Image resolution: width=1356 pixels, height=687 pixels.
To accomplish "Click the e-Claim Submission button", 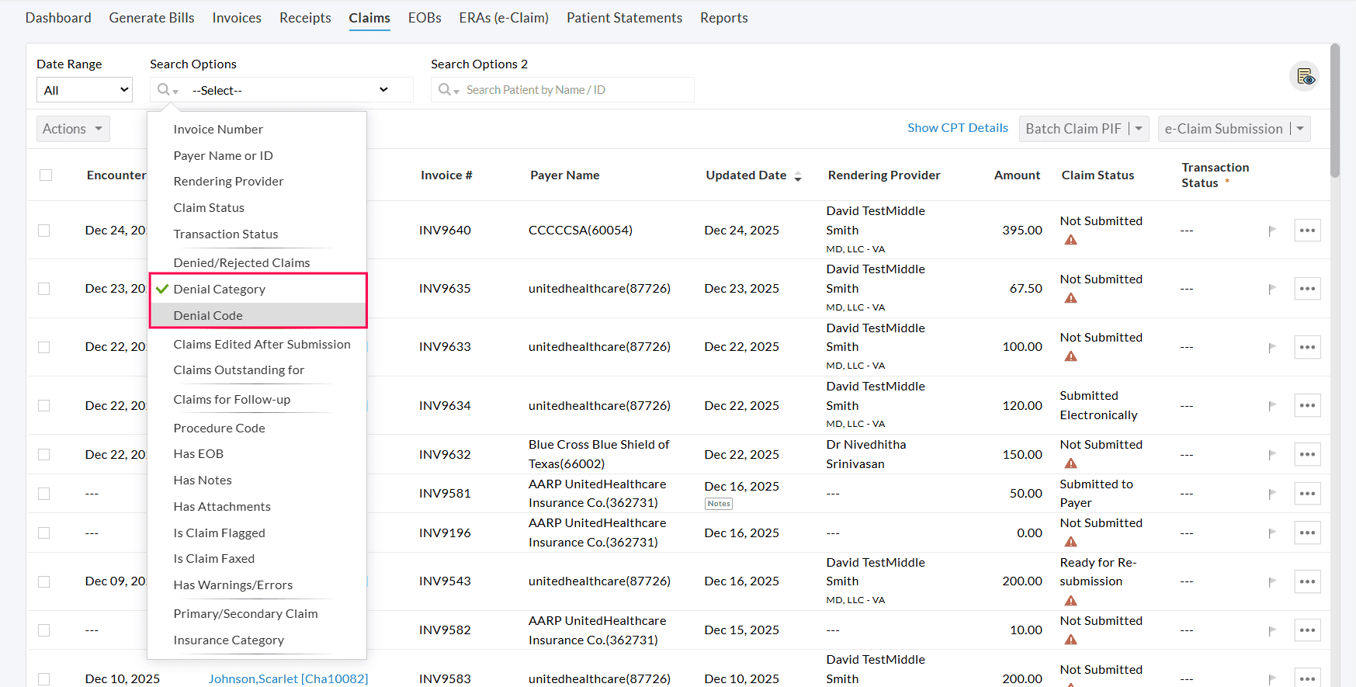I will click(1224, 129).
